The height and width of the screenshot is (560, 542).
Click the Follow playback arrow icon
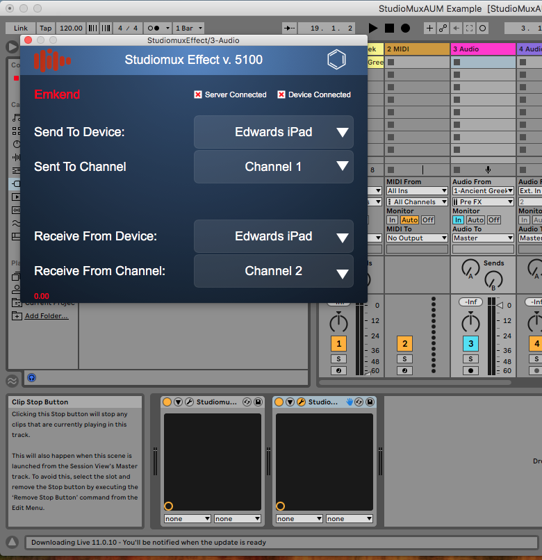pyautogui.click(x=289, y=28)
